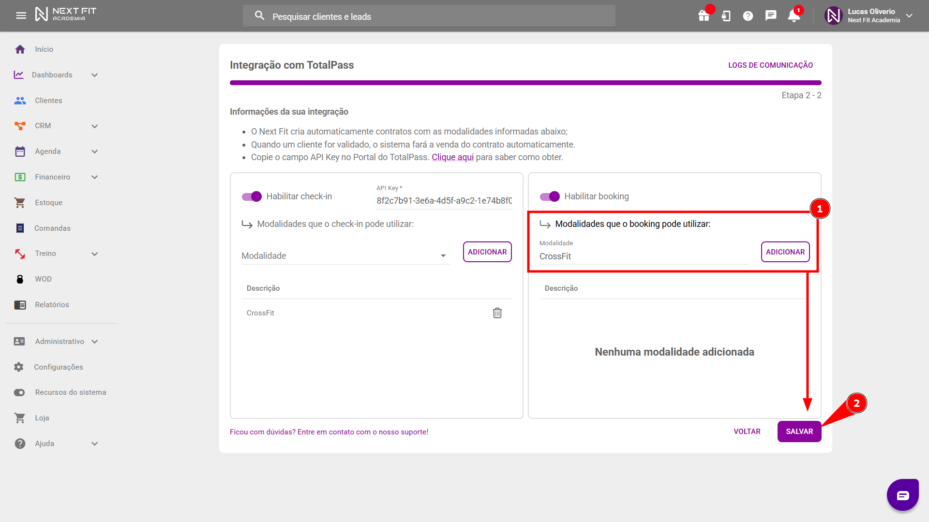Click the Clientes people icon

click(x=20, y=100)
